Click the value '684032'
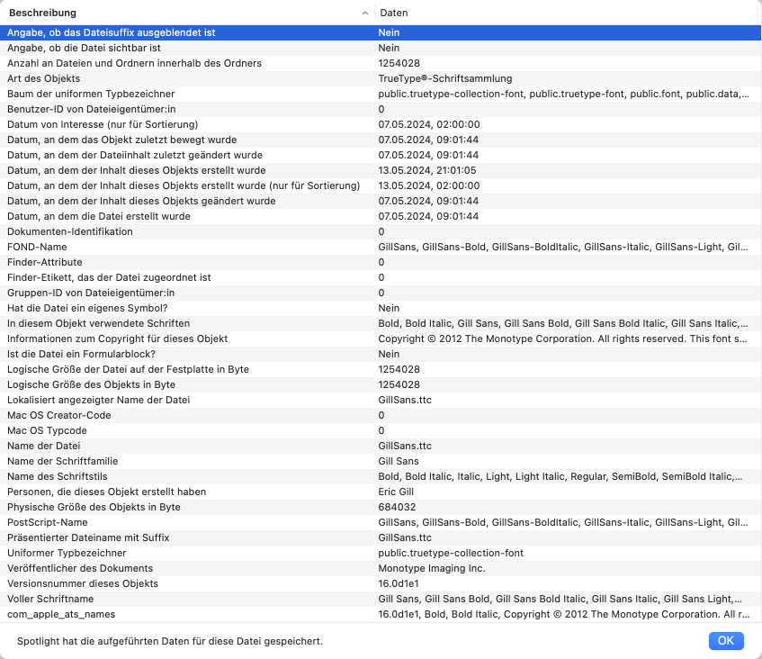Image resolution: width=762 pixels, height=659 pixels. [397, 507]
